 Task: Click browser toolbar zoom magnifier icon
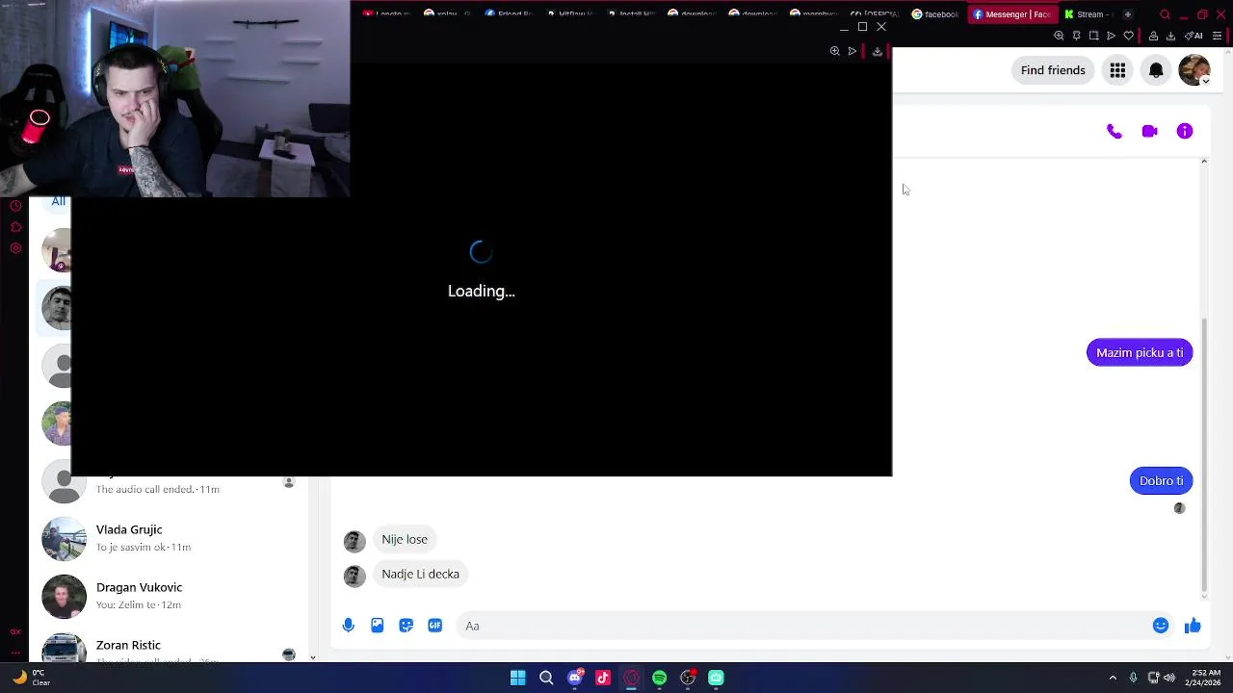1059,36
